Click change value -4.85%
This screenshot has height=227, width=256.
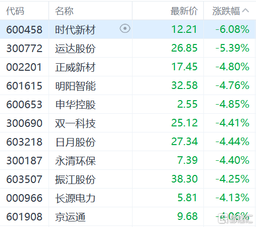click(x=232, y=104)
